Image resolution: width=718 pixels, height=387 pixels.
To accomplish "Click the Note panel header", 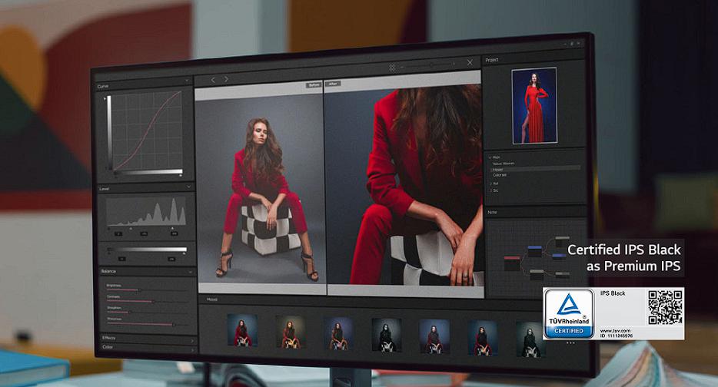I will (x=536, y=212).
